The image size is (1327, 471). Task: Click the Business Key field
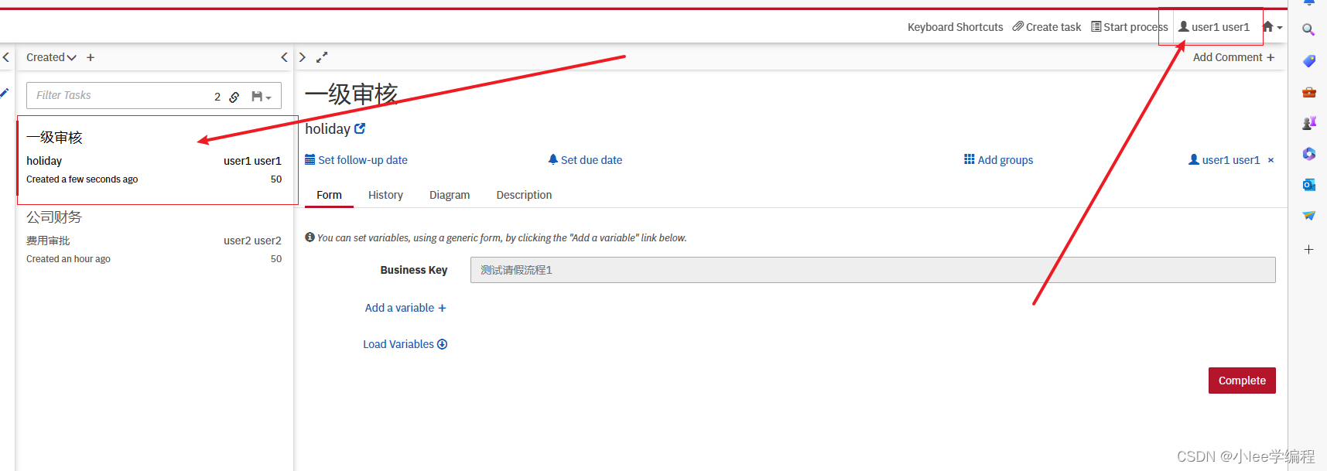pyautogui.click(x=873, y=270)
